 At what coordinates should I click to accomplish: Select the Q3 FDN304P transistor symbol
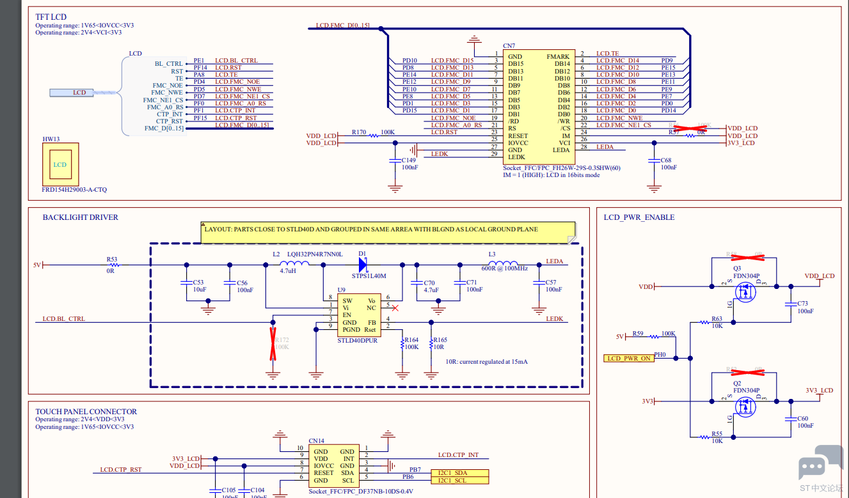(x=744, y=292)
